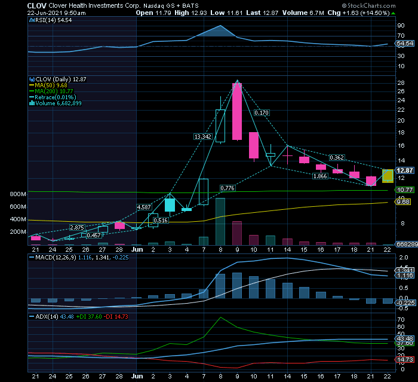The height and width of the screenshot is (382, 418).
Task: Click the ADX(14) 43.48 legend label
Action: tap(55, 317)
